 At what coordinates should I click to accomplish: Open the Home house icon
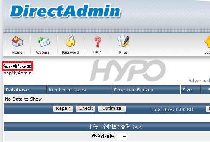pyautogui.click(x=17, y=42)
